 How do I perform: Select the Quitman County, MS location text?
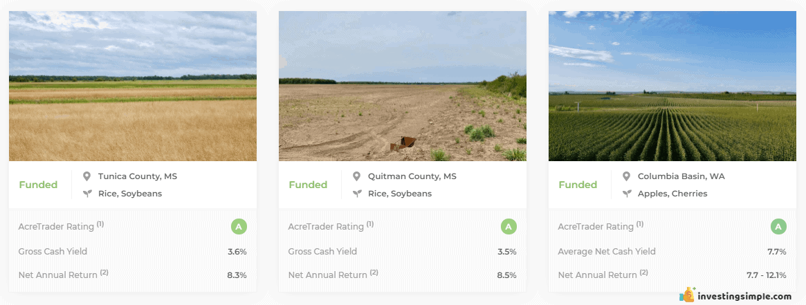(x=412, y=176)
